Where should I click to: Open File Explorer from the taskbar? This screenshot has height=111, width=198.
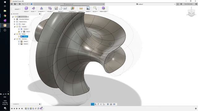pos(5,11)
